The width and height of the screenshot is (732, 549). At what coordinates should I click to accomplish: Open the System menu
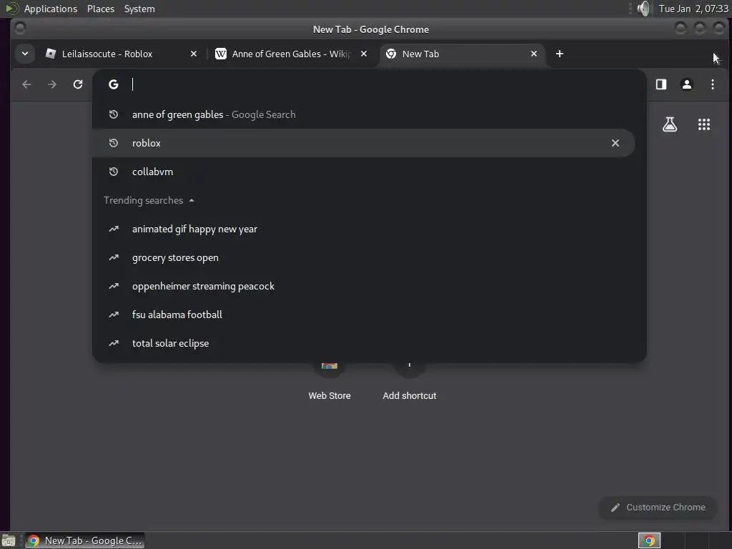[x=139, y=9]
